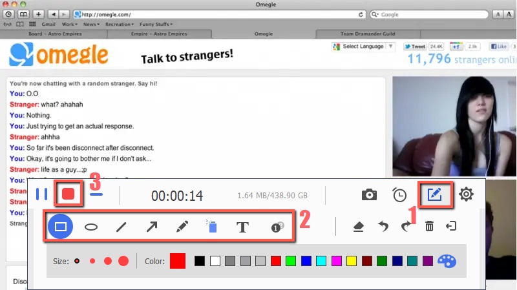Take a screenshot with the camera icon
The width and height of the screenshot is (517, 290).
pyautogui.click(x=369, y=194)
